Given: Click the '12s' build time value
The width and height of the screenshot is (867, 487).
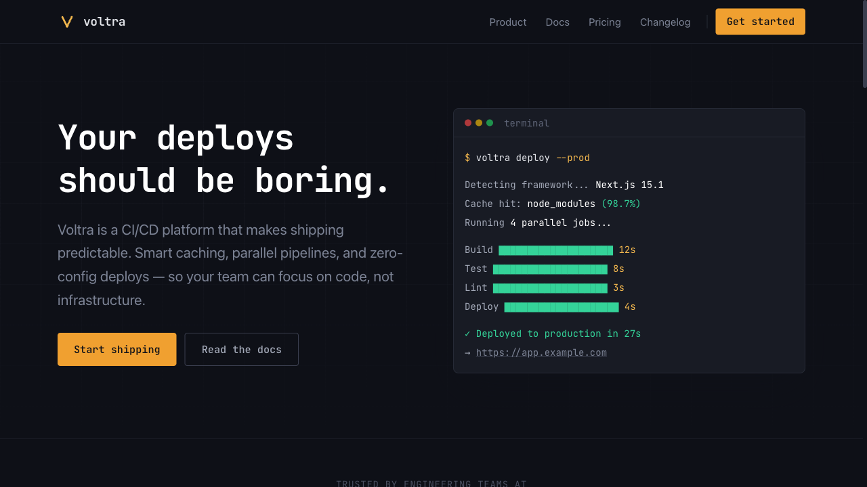Looking at the screenshot, I should click(627, 250).
